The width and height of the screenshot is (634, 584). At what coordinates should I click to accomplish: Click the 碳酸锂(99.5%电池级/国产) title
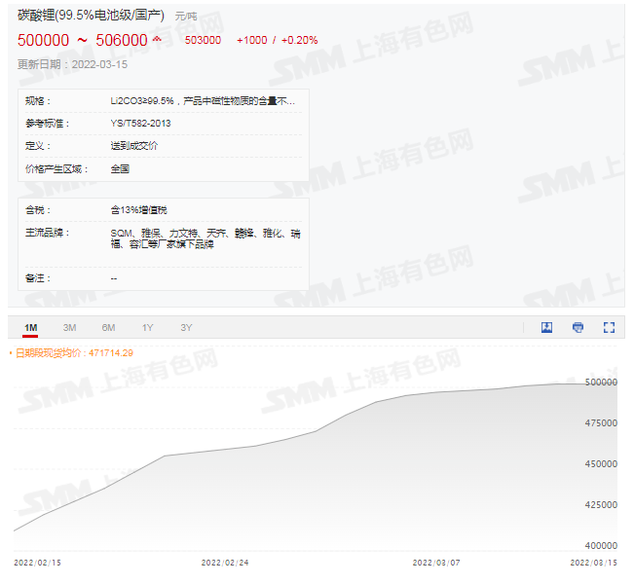pyautogui.click(x=91, y=17)
